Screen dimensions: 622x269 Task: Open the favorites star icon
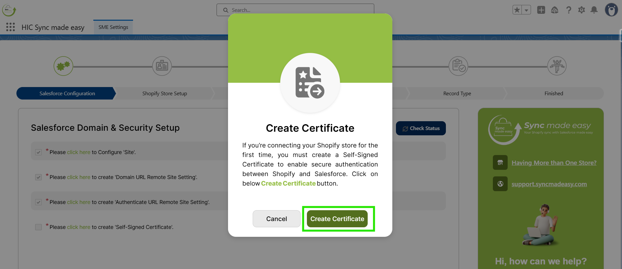click(517, 10)
